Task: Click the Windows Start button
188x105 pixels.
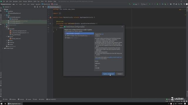Action: [1, 104]
